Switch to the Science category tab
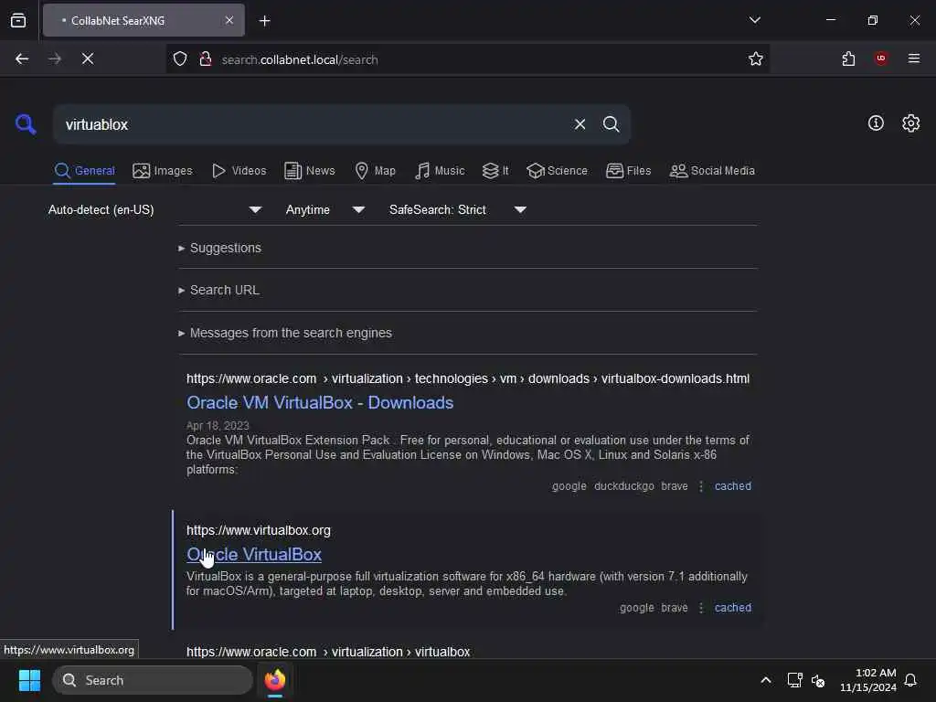The width and height of the screenshot is (936, 702). coord(557,171)
